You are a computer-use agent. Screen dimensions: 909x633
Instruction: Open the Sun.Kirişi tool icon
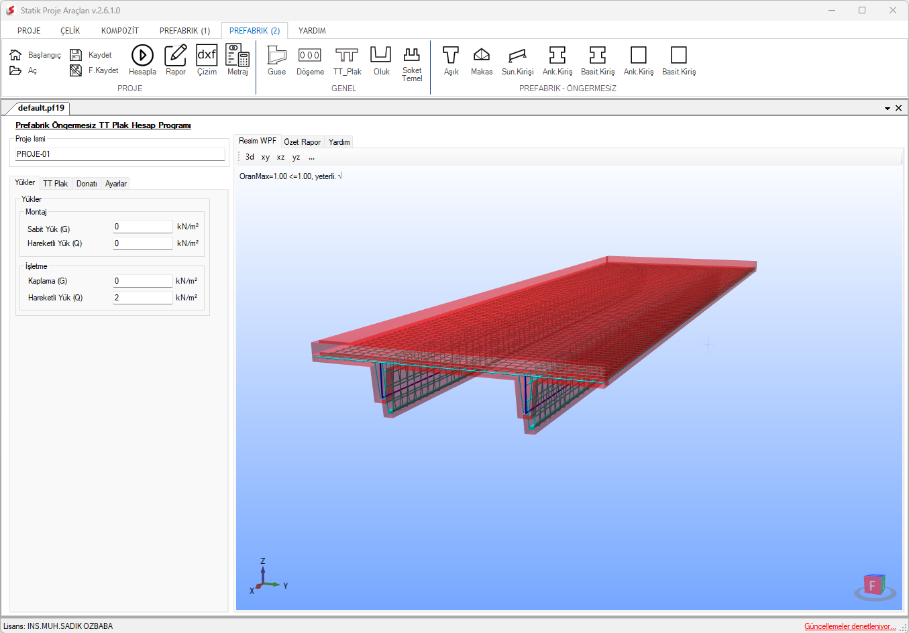[x=517, y=60]
